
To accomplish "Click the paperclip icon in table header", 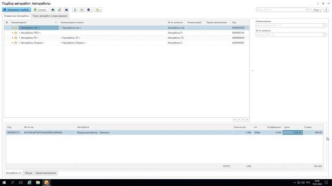I will pyautogui.click(x=7, y=23).
